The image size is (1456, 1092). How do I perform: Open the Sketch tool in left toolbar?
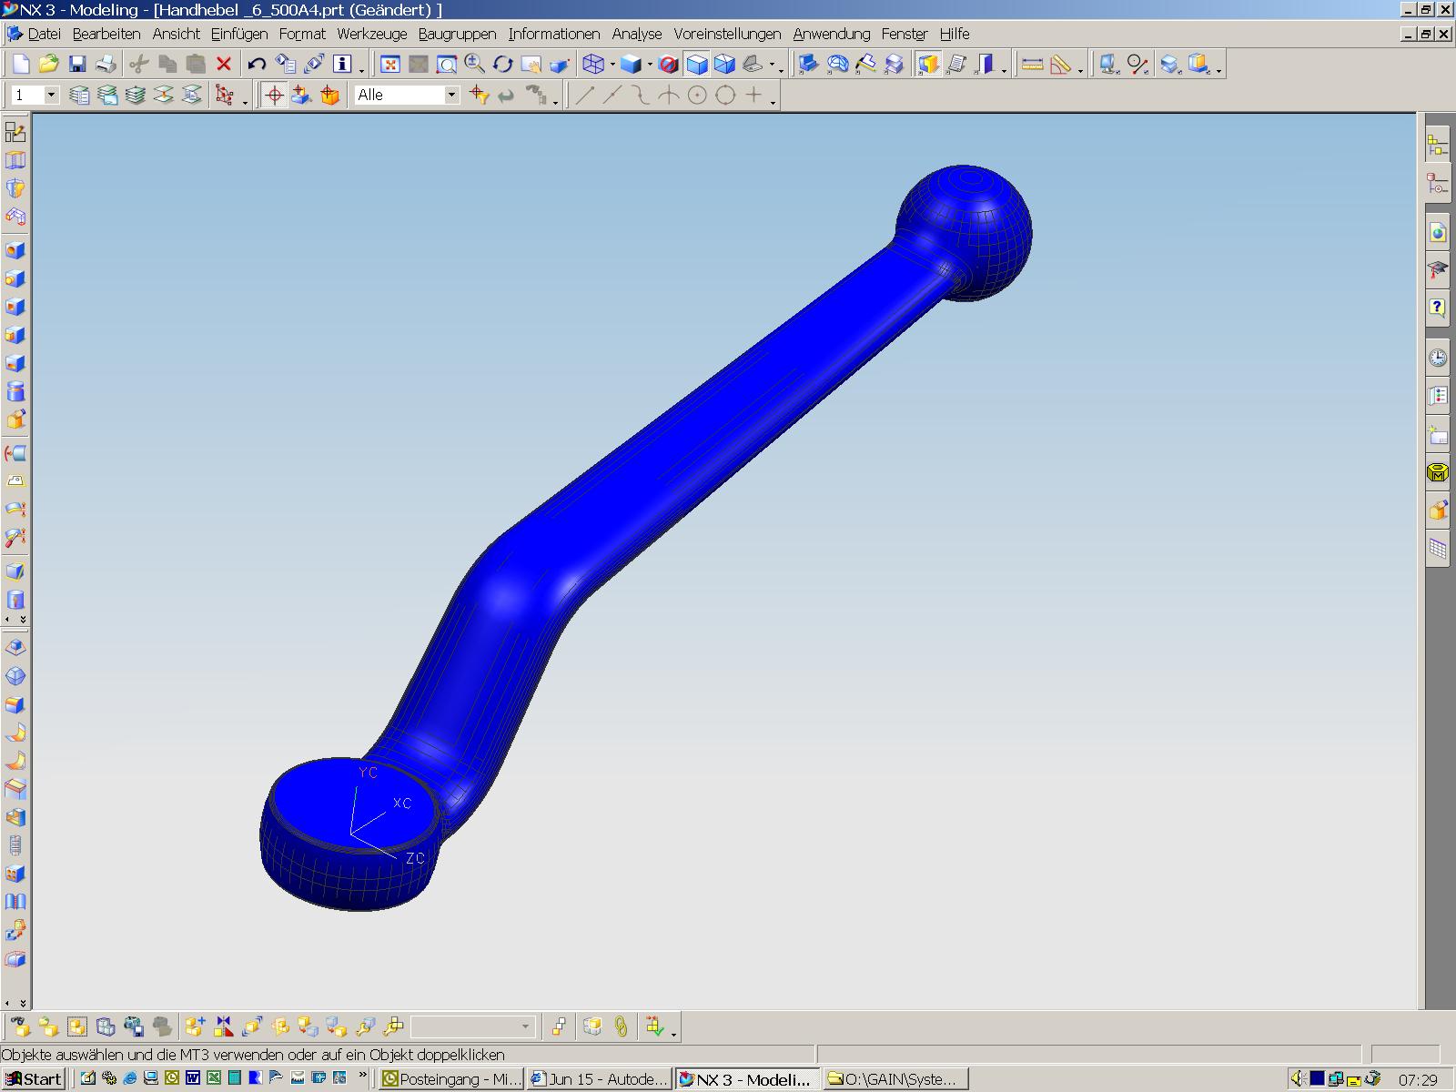pyautogui.click(x=15, y=132)
